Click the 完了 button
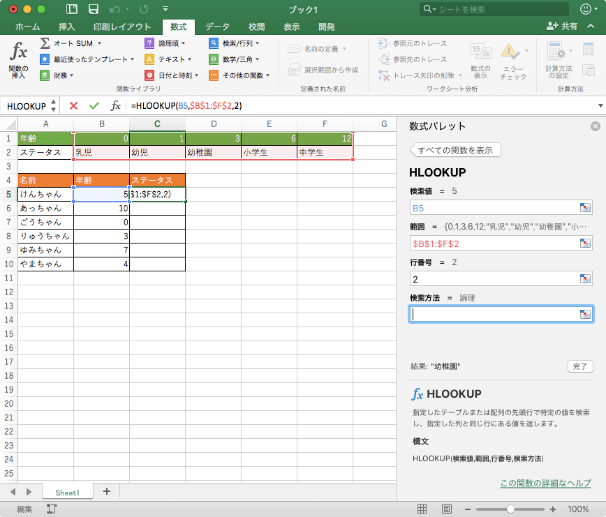Image resolution: width=606 pixels, height=517 pixels. coord(580,366)
